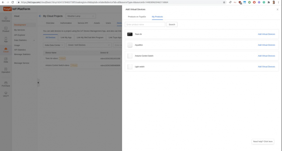This screenshot has width=282, height=151.
Task: Add virtual device for Town Air
Action: pyautogui.click(x=266, y=34)
